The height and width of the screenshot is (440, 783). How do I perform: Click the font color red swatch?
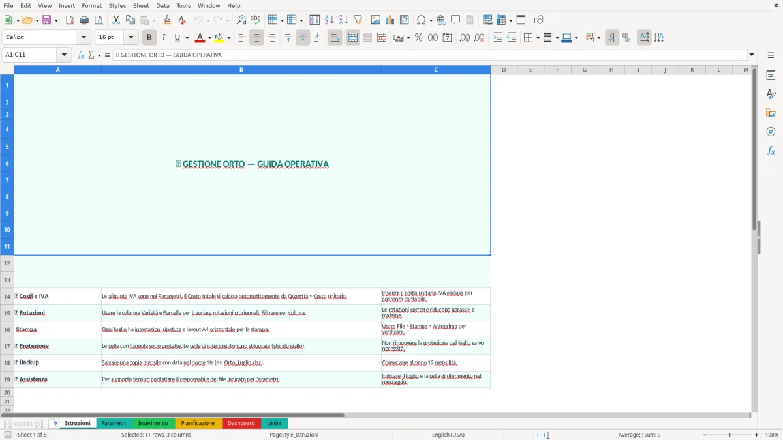pyautogui.click(x=200, y=38)
